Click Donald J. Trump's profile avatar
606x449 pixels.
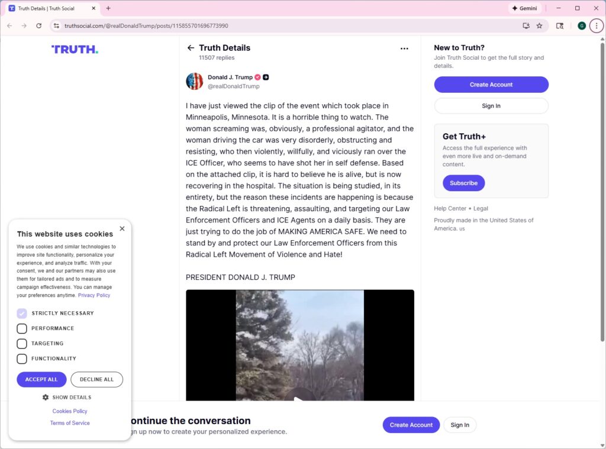194,81
